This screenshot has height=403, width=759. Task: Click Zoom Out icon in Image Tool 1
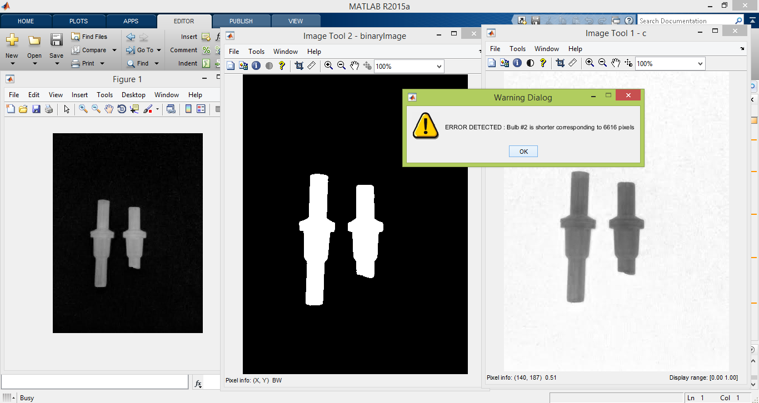coord(602,63)
